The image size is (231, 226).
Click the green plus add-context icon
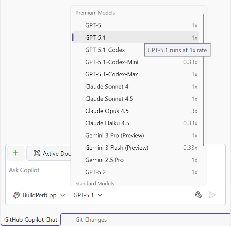coord(16,153)
